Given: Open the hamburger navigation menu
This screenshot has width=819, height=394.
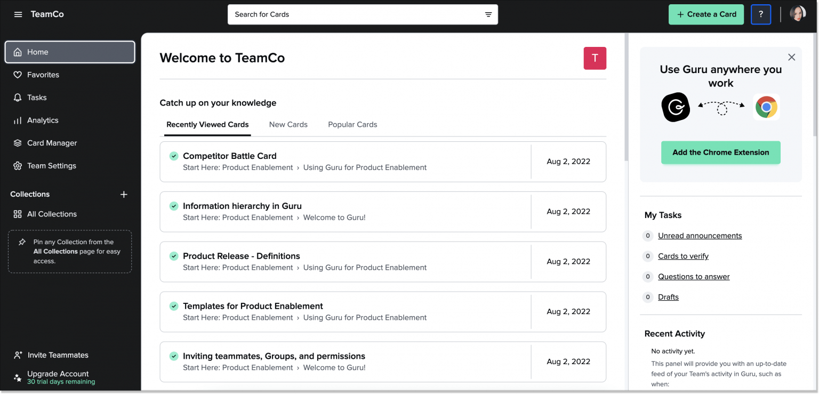Looking at the screenshot, I should point(18,14).
